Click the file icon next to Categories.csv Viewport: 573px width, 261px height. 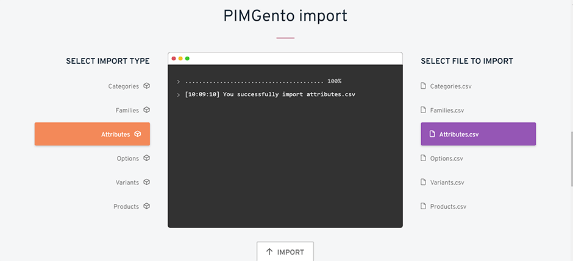423,86
